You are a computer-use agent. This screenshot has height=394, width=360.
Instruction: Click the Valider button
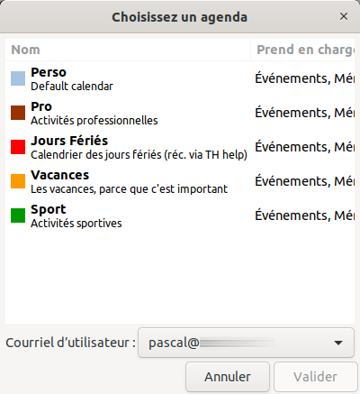coord(316,377)
